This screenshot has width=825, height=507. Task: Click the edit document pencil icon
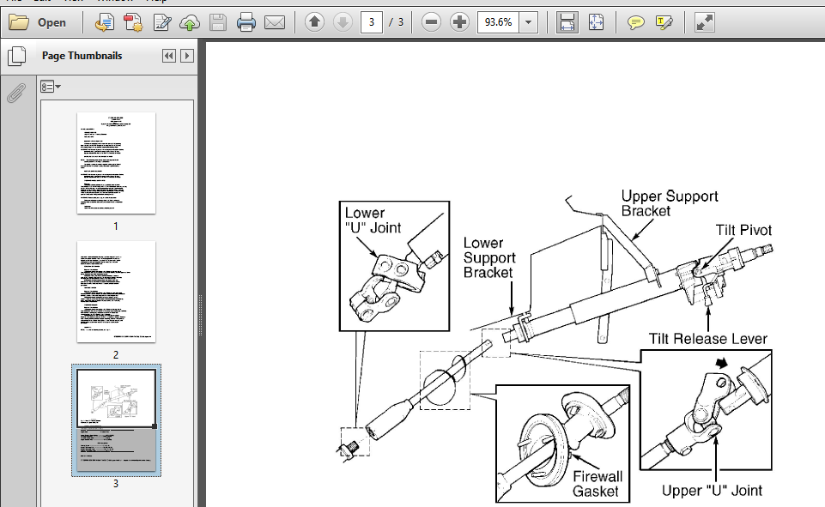(161, 22)
